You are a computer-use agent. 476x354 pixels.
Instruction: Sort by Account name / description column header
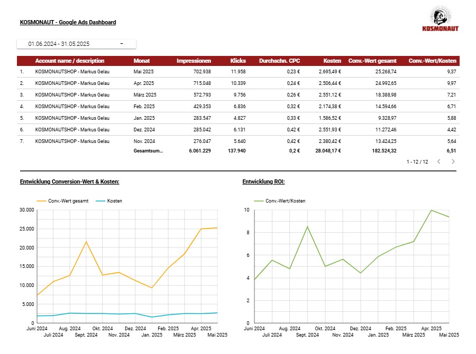(69, 61)
